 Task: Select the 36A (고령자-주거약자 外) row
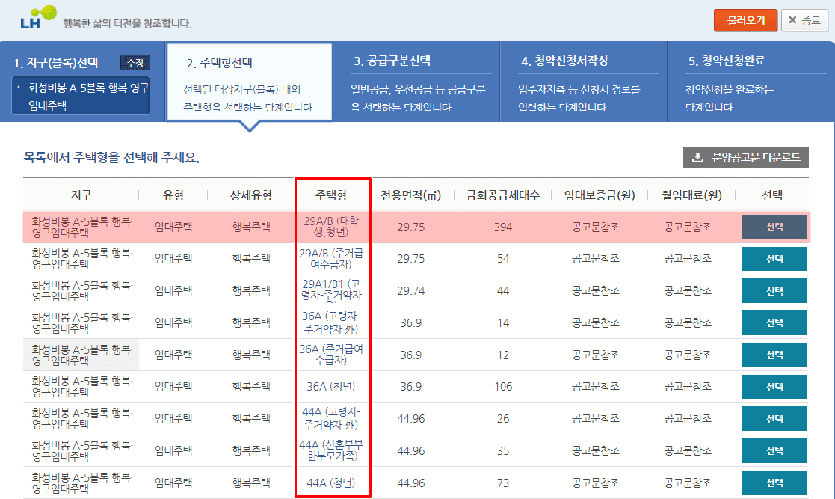(774, 322)
